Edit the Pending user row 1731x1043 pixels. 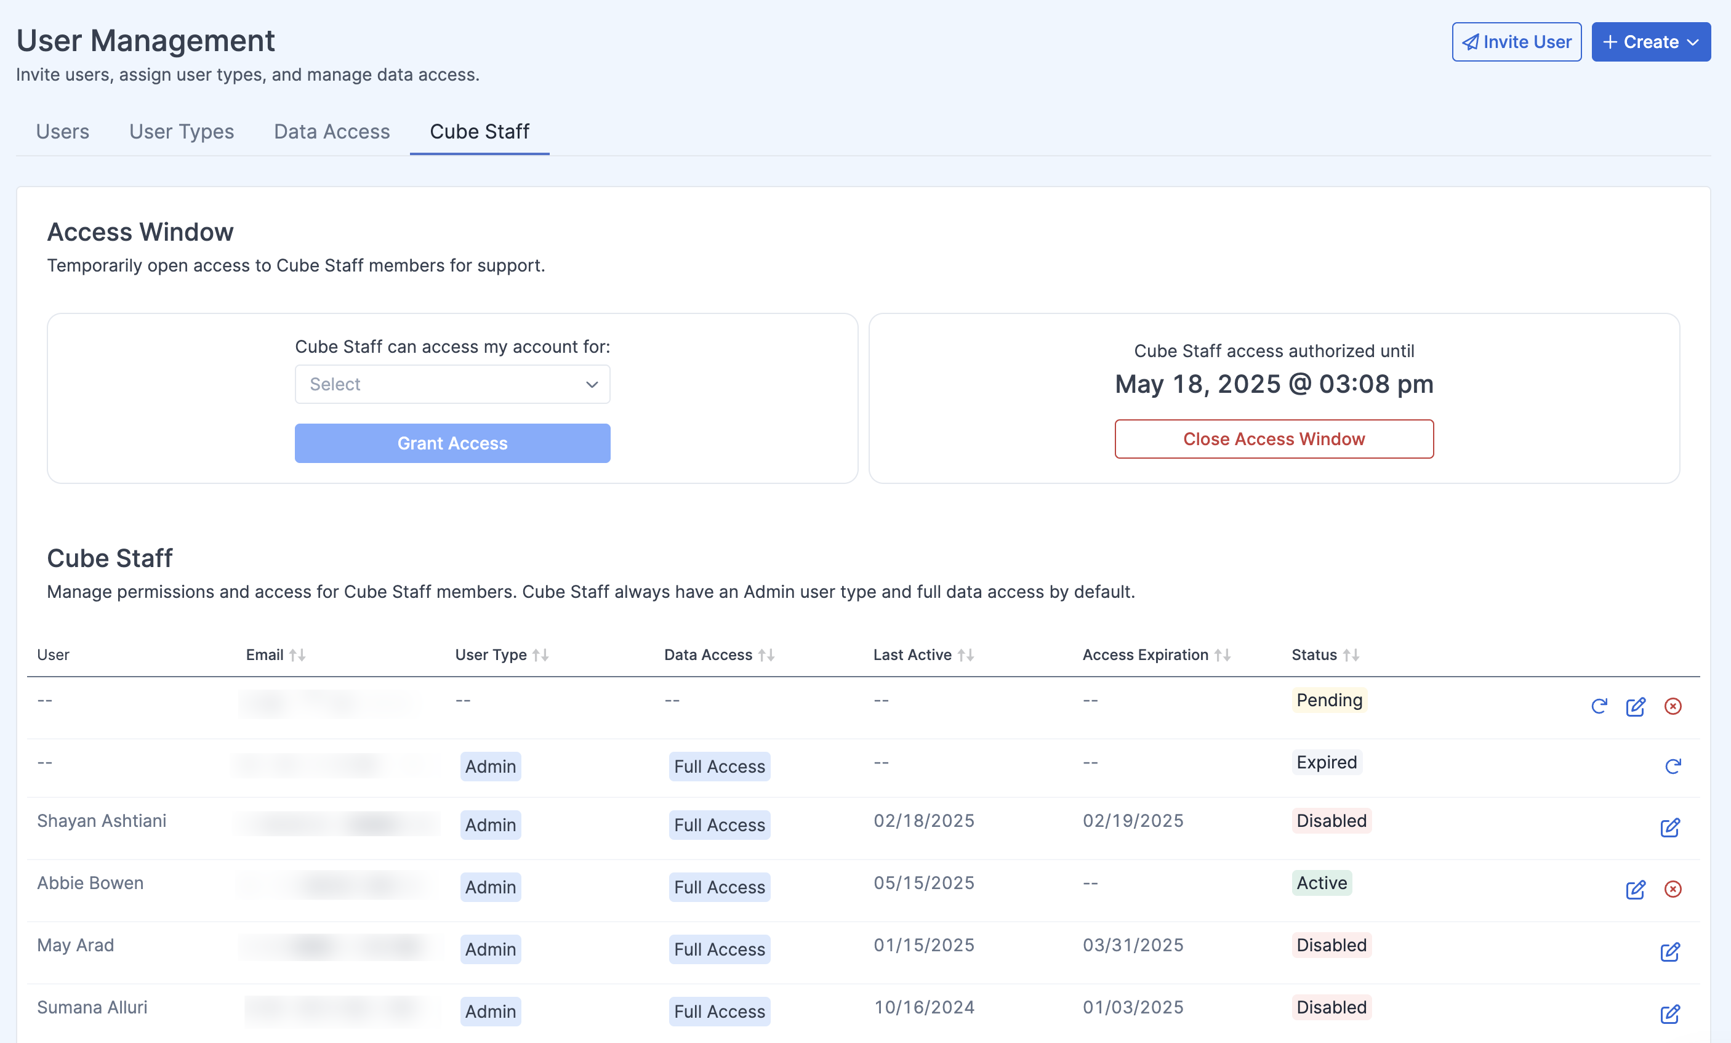click(1636, 706)
